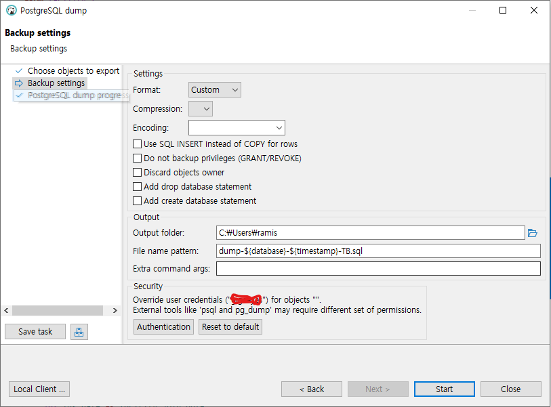Click the PostgreSQL dump window title icon
The width and height of the screenshot is (551, 407).
pyautogui.click(x=11, y=10)
